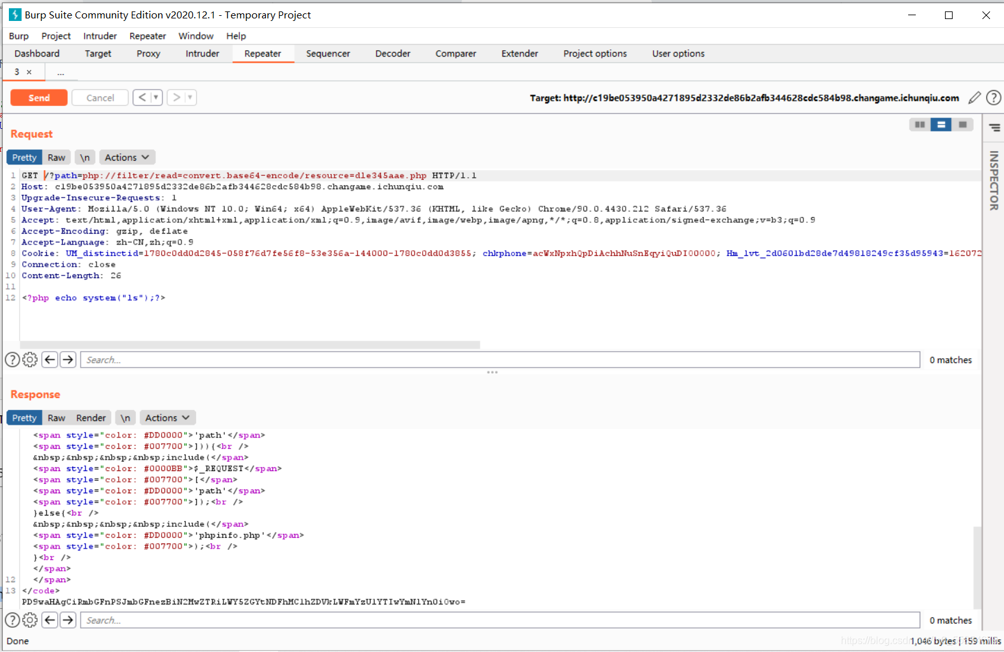Focus the request search field
The width and height of the screenshot is (1004, 652).
coord(500,360)
